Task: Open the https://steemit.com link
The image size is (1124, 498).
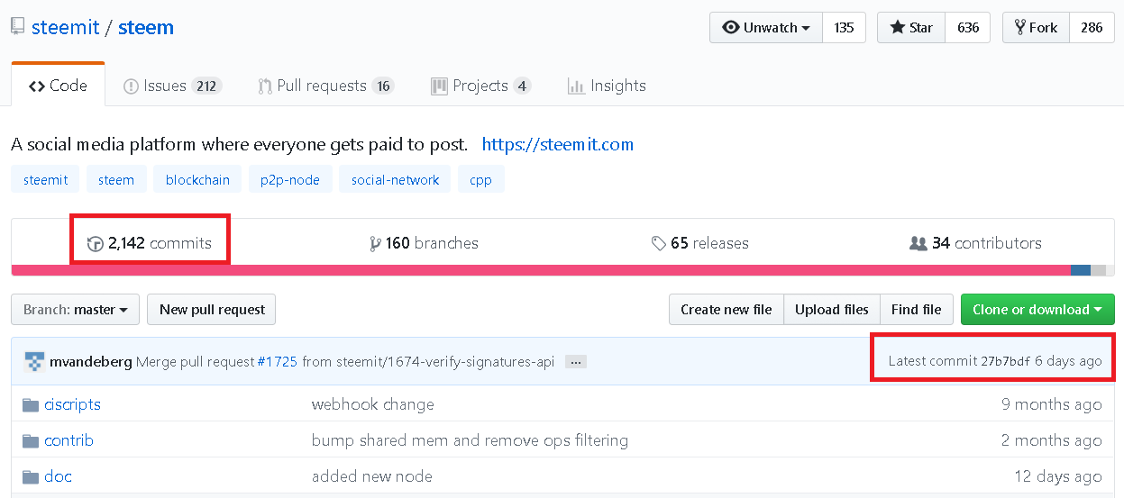Action: [557, 144]
